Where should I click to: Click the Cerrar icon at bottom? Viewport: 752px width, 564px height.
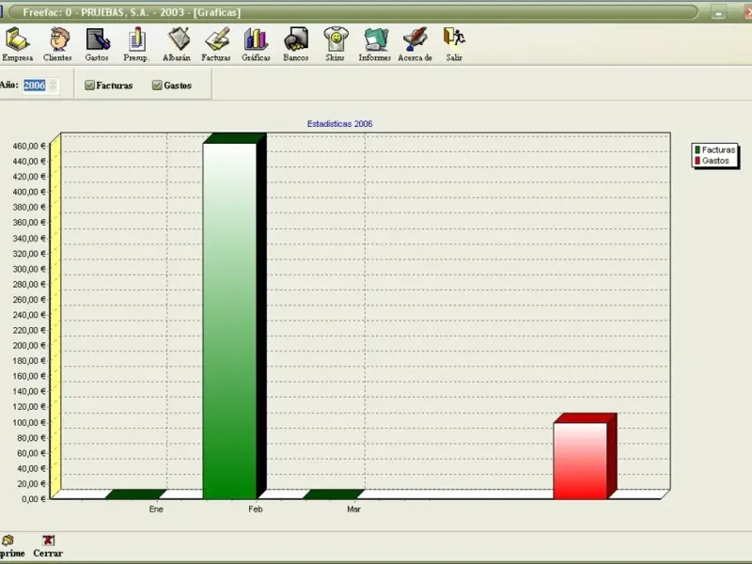(48, 546)
